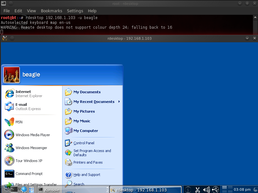Open the file manager panel launcher
This screenshot has height=193, width=258.
[x=32, y=190]
